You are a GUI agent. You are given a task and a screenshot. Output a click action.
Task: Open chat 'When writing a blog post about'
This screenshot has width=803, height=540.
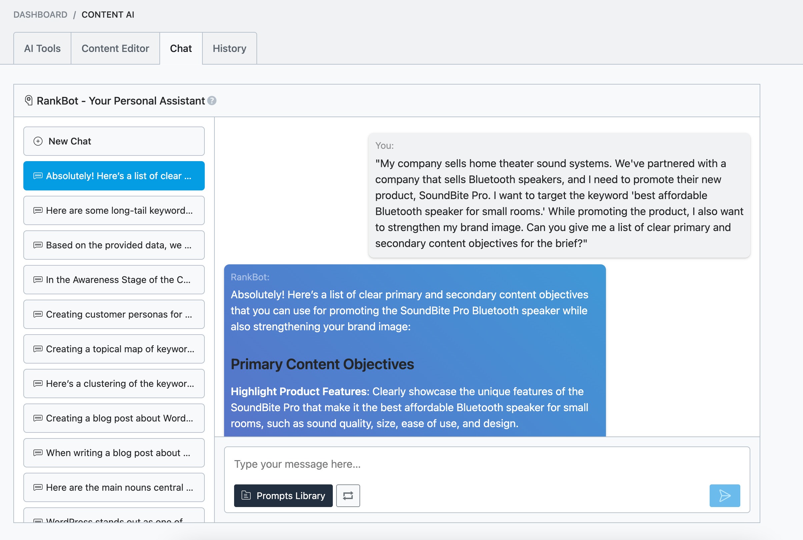point(114,453)
